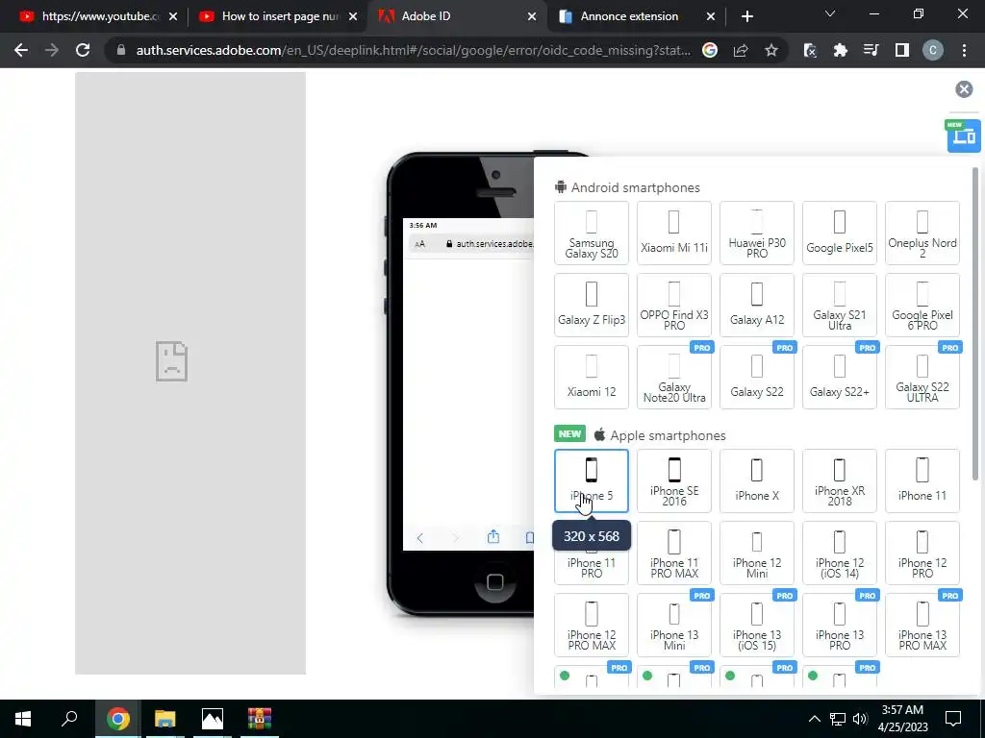The width and height of the screenshot is (985, 738).
Task: Select the iPhone 13 Mini device
Action: click(x=674, y=625)
